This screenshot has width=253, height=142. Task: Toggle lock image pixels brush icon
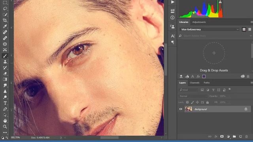193,102
